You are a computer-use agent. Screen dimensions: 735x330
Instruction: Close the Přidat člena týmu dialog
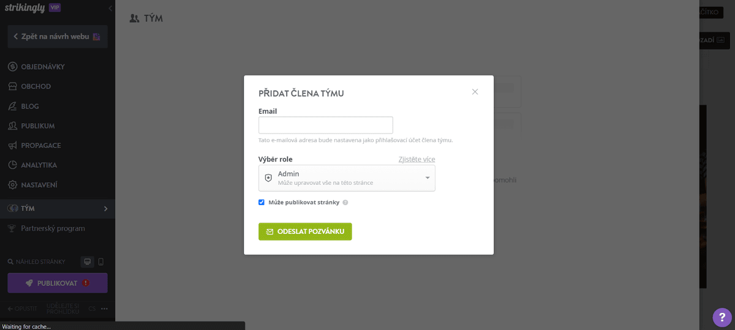tap(475, 92)
